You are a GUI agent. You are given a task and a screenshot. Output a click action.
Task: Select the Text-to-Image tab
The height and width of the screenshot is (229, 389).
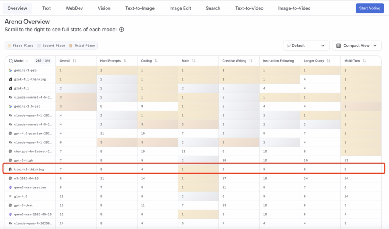pos(140,8)
